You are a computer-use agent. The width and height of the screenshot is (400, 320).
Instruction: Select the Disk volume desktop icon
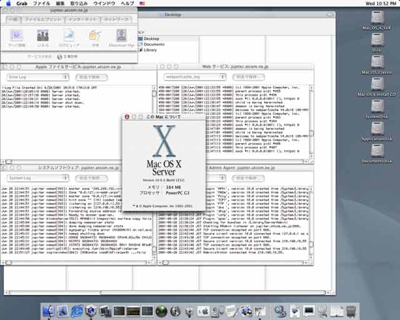click(377, 40)
